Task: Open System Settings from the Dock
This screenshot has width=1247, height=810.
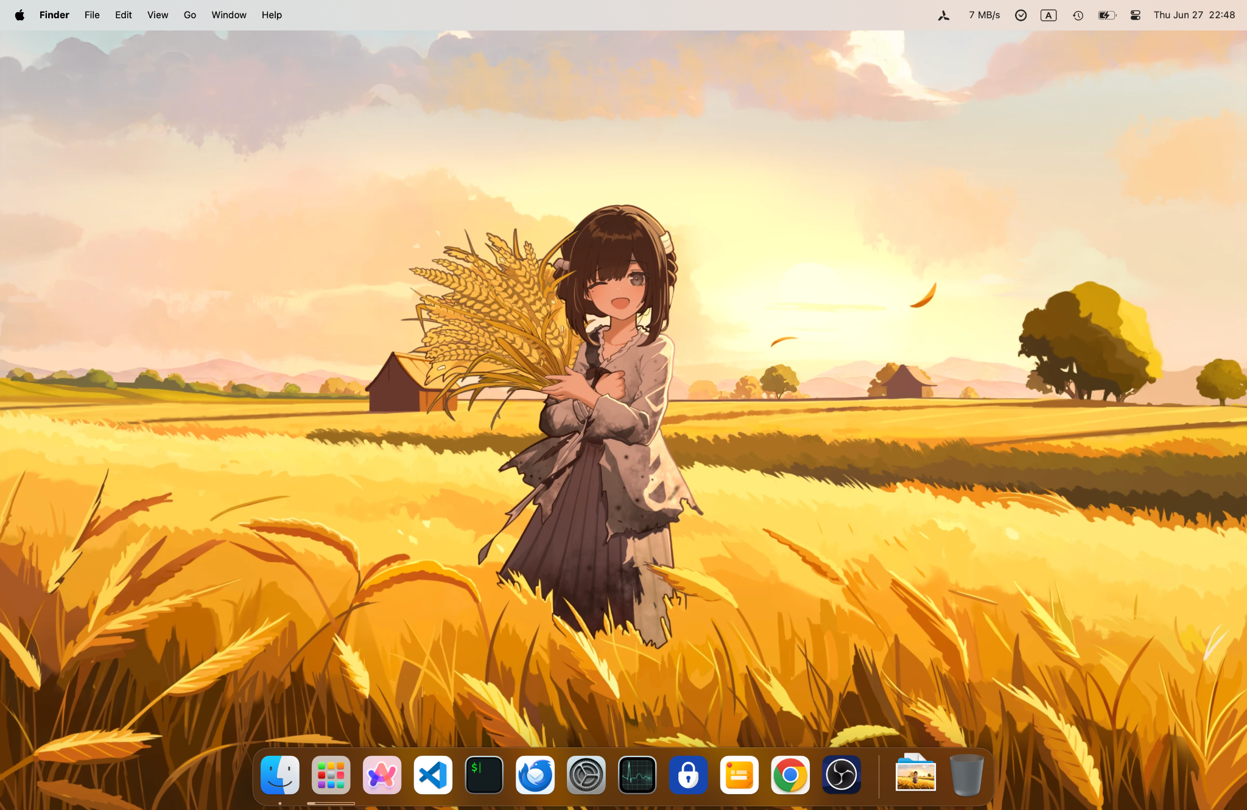Action: 586,775
